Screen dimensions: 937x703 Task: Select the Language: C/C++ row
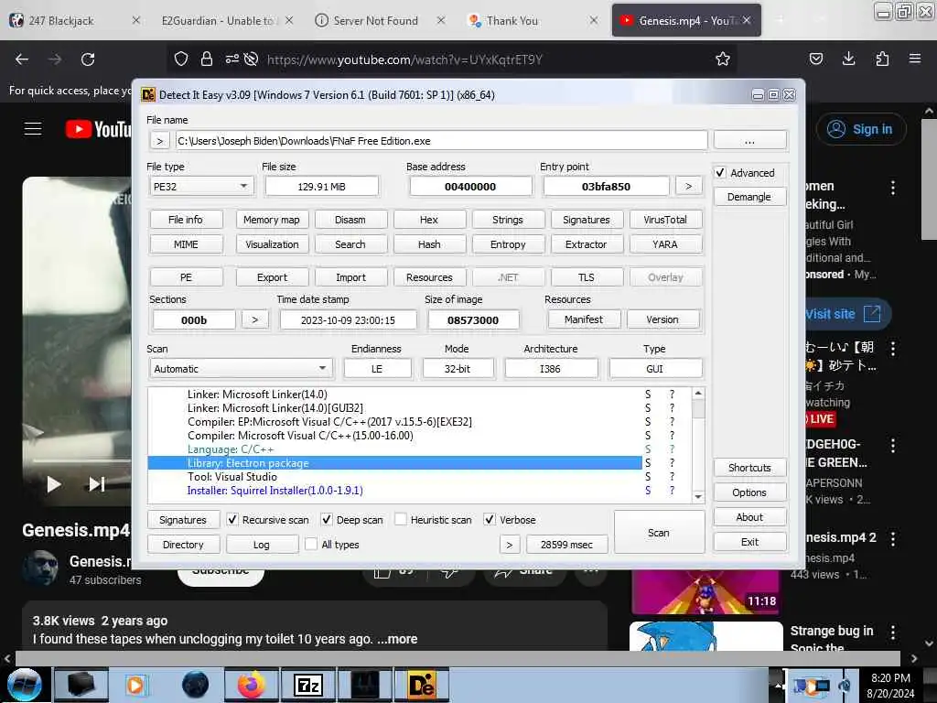tap(394, 449)
